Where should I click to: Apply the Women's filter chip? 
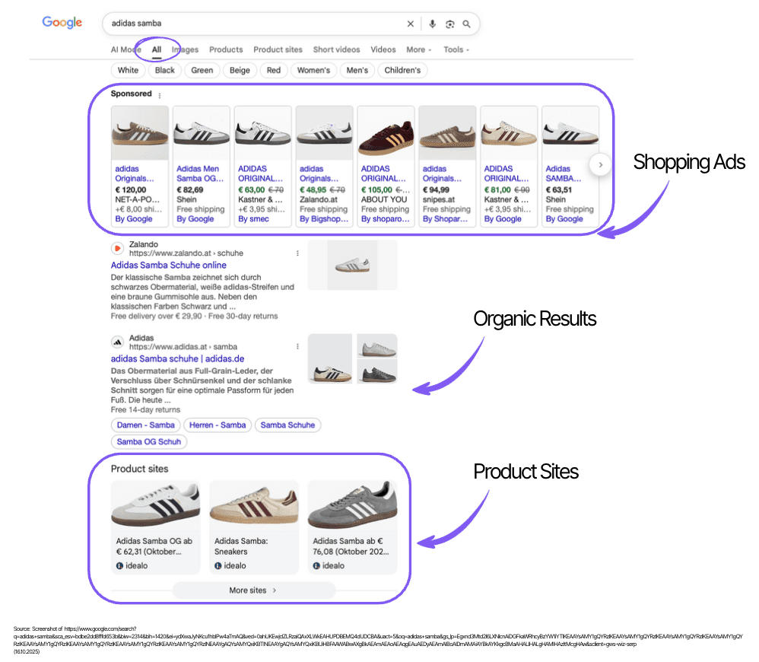313,70
